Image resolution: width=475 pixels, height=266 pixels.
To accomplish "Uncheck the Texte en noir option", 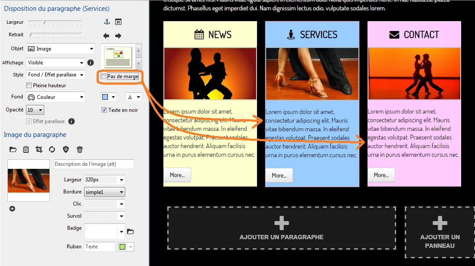I will pyautogui.click(x=104, y=110).
